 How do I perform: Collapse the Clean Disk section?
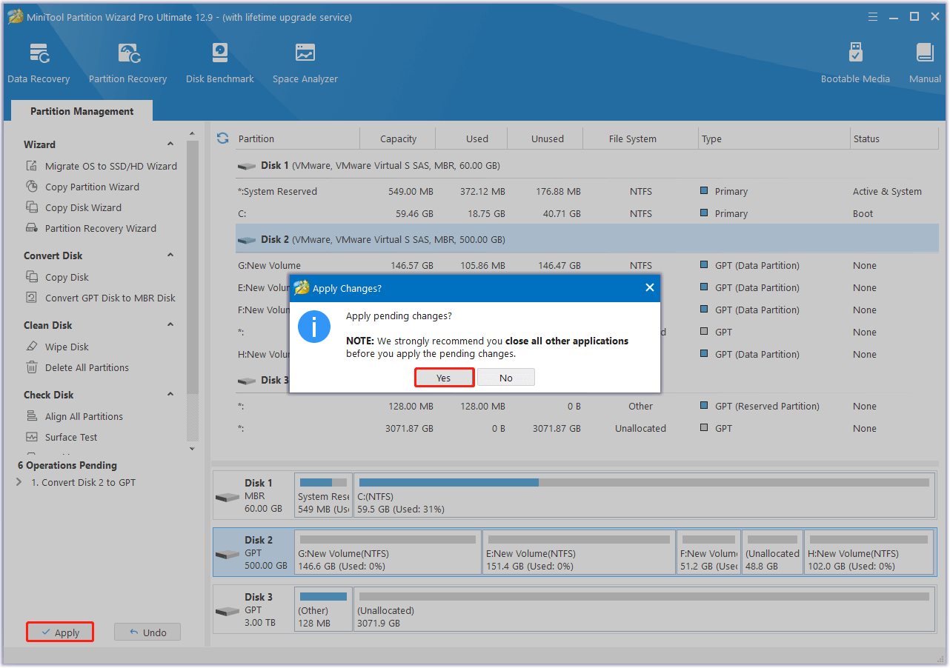[x=170, y=325]
